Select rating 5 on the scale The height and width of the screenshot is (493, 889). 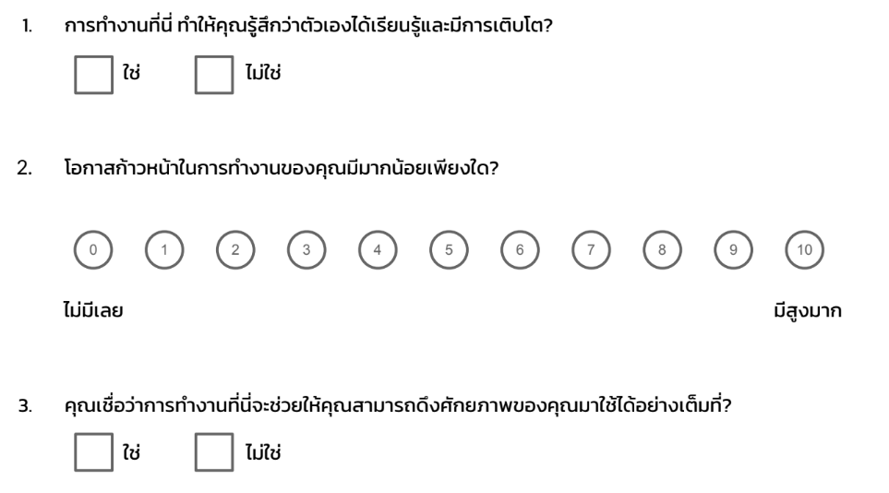point(449,249)
